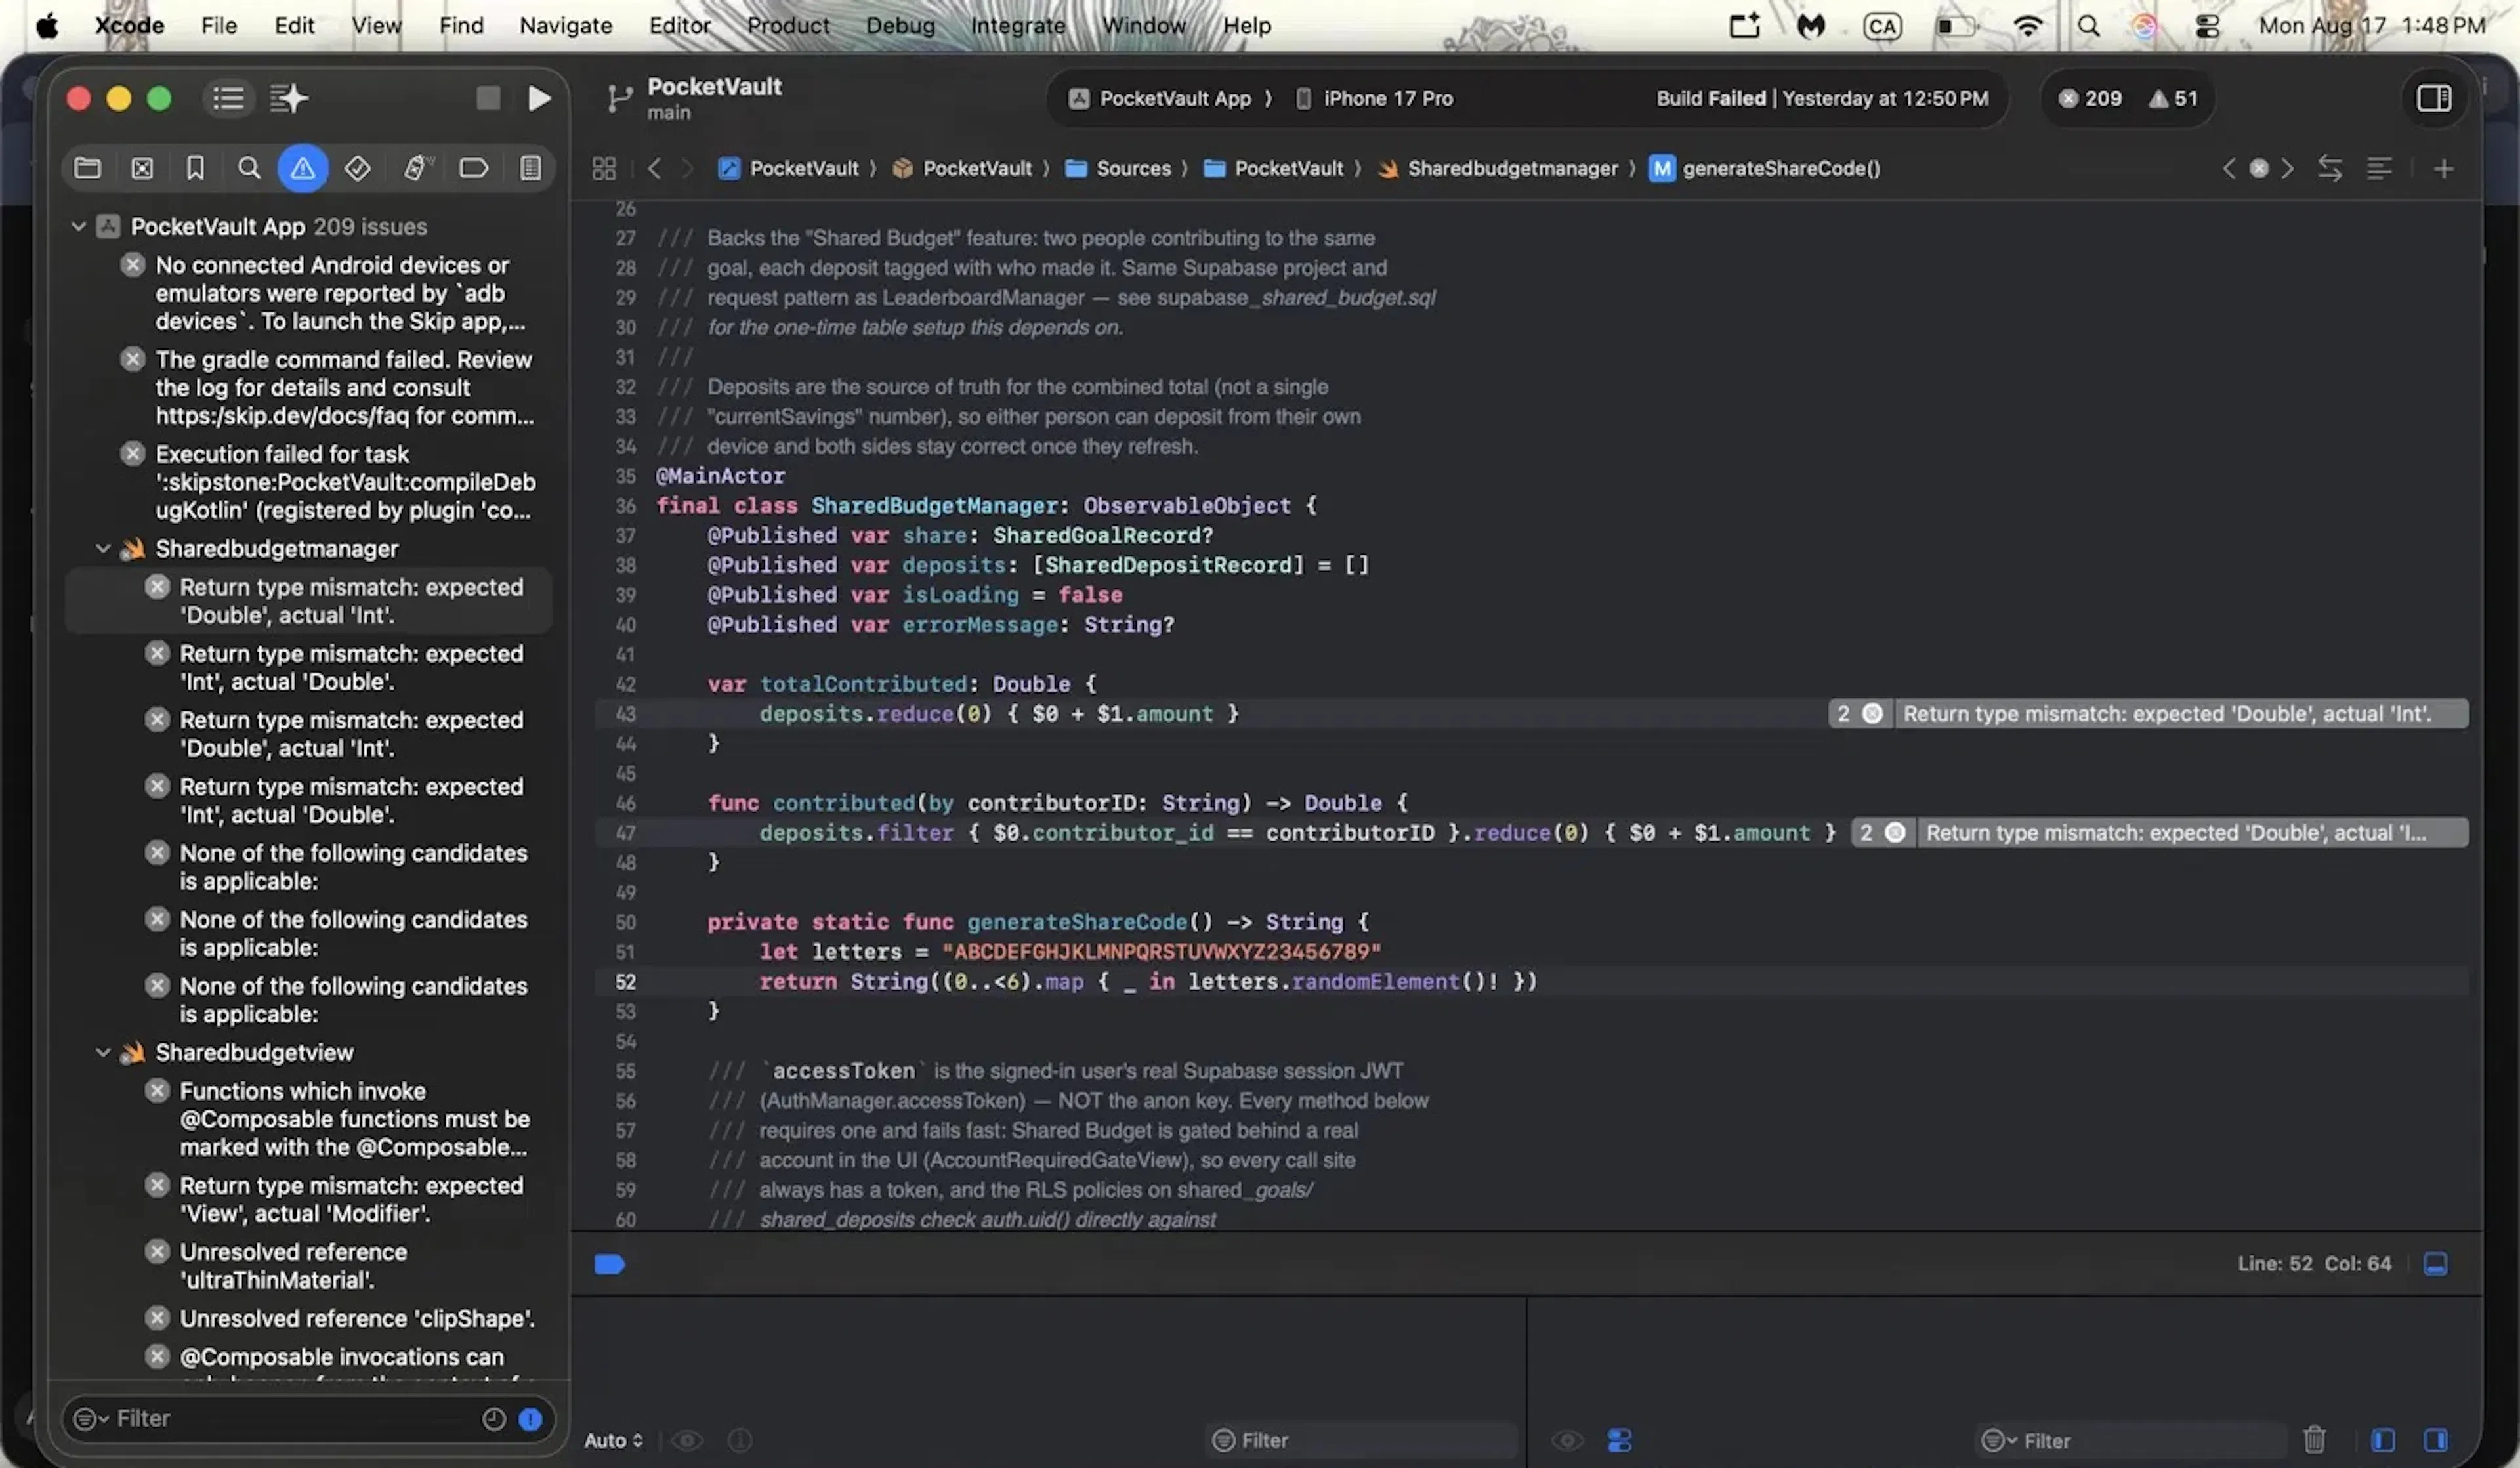Click the inline error on line 47
The image size is (2520, 1468).
pos(2160,832)
